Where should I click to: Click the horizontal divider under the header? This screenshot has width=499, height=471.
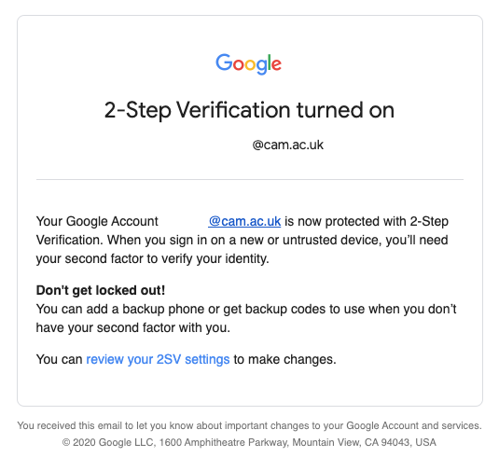pos(250,179)
